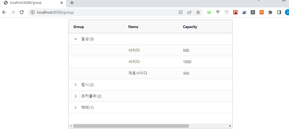The width and height of the screenshot is (289, 140).
Task: Click the 칠성 (3) group label
Action: [x=87, y=39]
